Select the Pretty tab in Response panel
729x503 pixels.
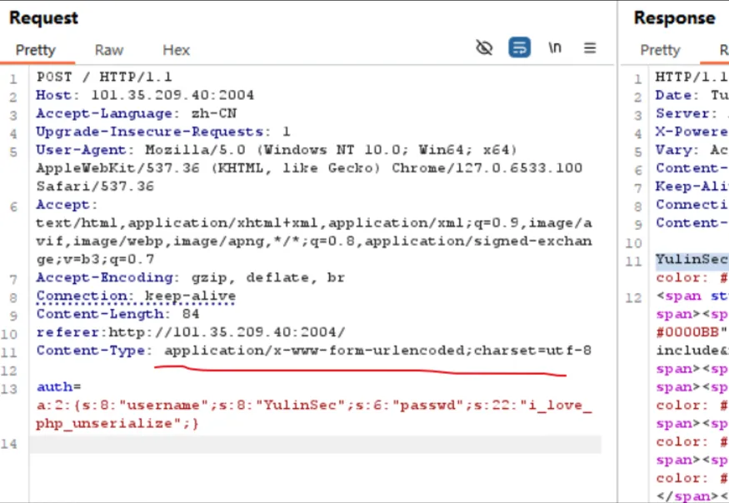click(660, 50)
